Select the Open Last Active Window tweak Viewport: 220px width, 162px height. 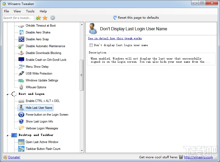click(x=42, y=142)
